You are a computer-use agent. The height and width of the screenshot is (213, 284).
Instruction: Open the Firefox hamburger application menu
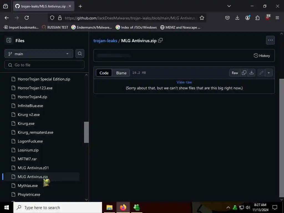pyautogui.click(x=277, y=18)
